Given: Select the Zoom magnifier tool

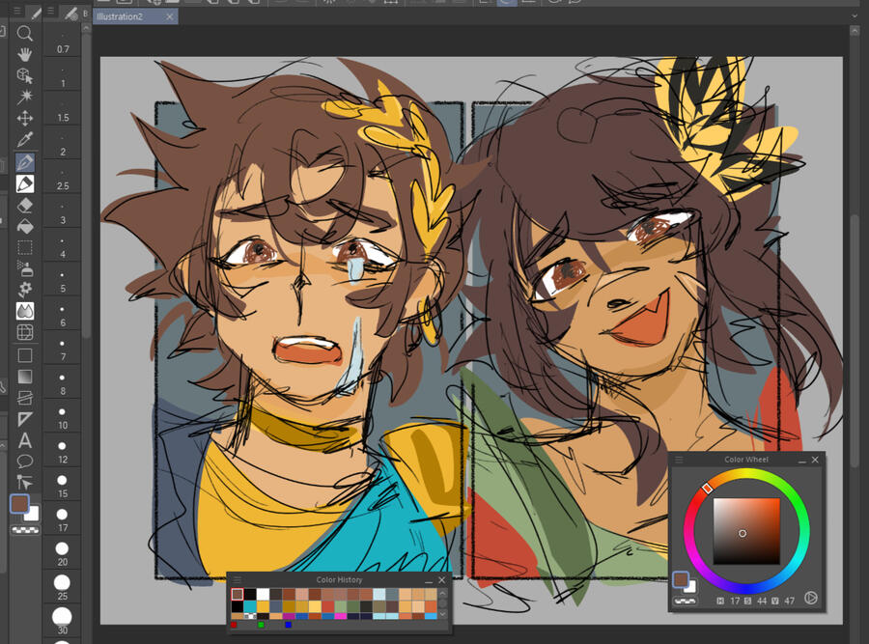Looking at the screenshot, I should pos(26,35).
